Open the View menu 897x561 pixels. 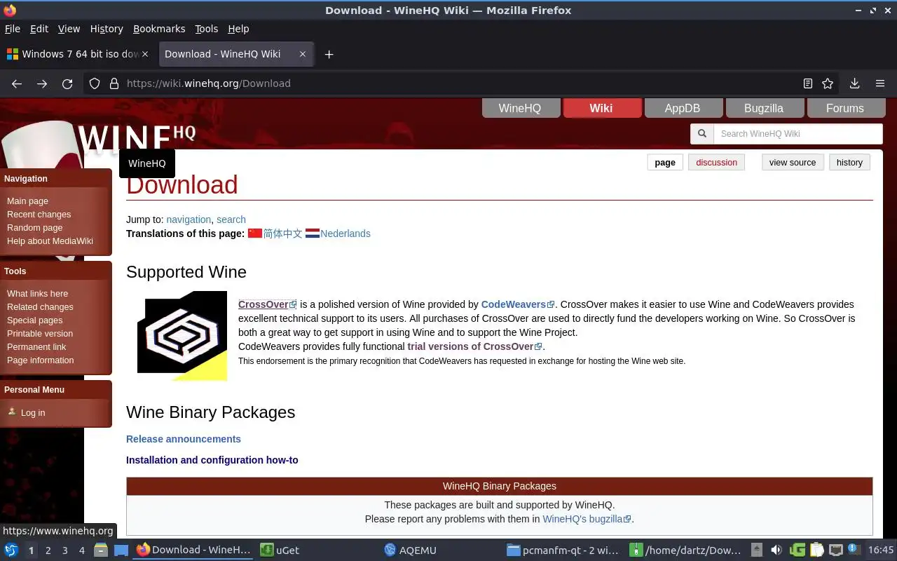click(x=69, y=29)
